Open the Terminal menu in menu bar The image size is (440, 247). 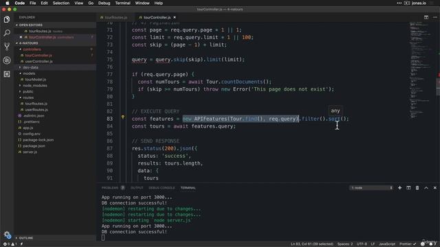(122, 3)
